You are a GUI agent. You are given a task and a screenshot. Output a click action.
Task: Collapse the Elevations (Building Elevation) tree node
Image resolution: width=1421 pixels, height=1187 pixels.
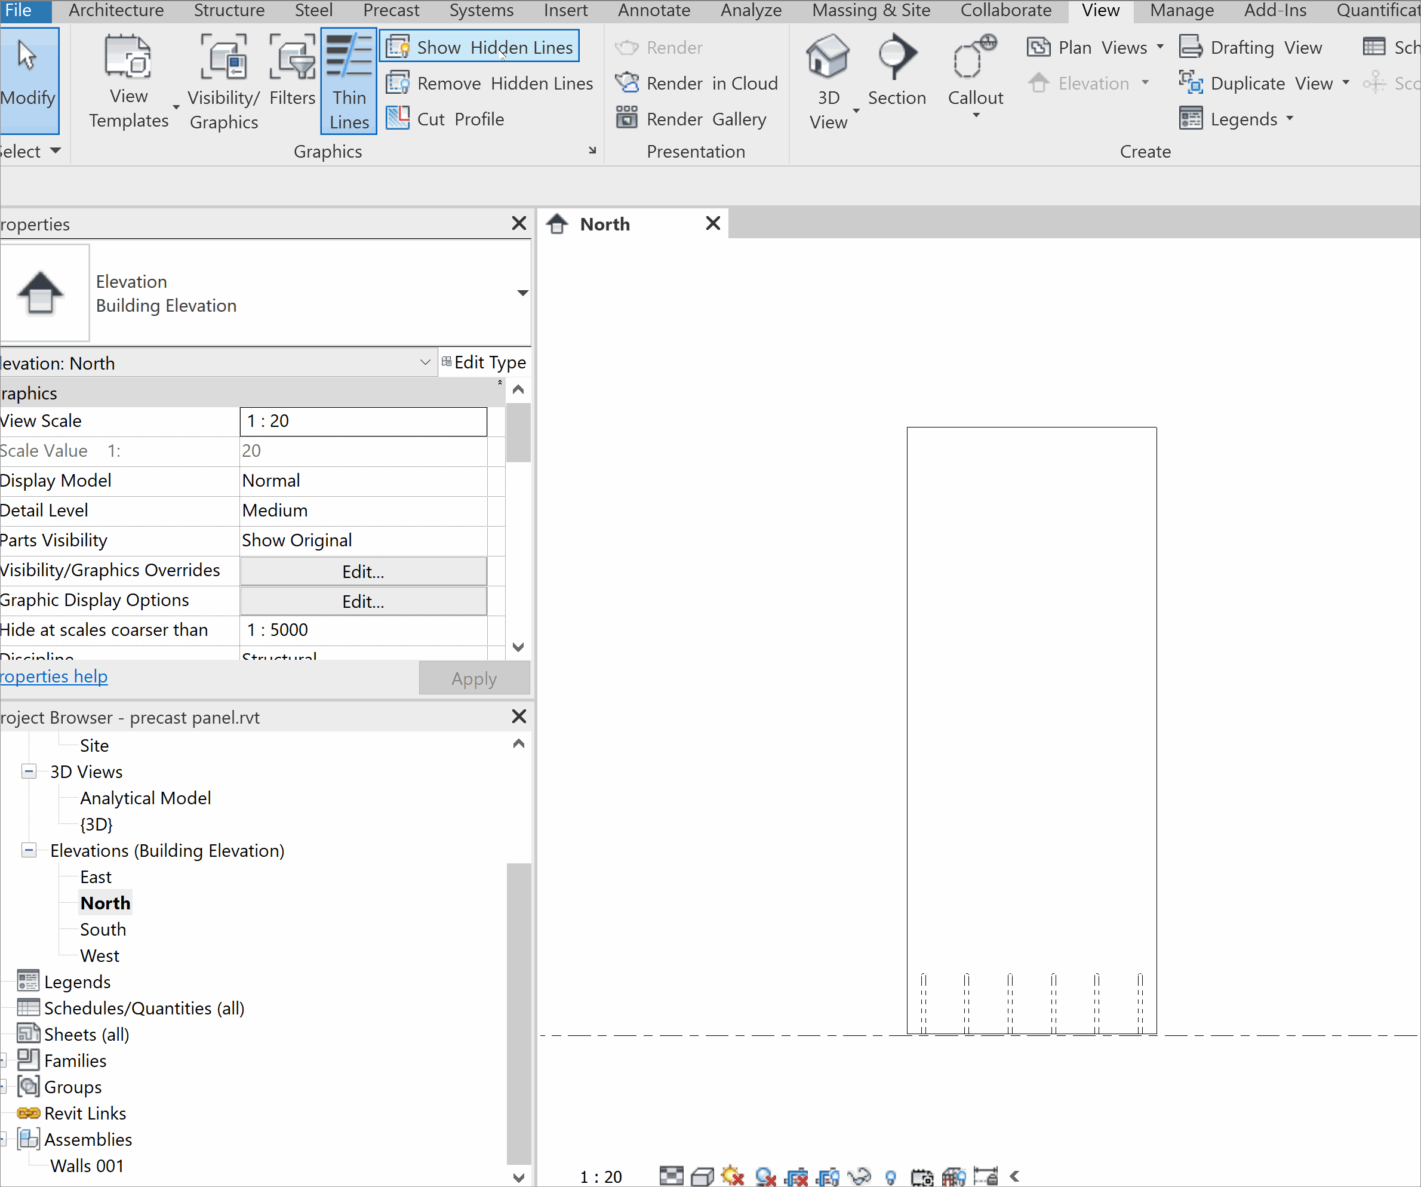29,851
